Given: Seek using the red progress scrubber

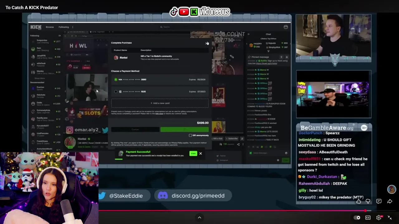Looking at the screenshot, I should [365, 211].
